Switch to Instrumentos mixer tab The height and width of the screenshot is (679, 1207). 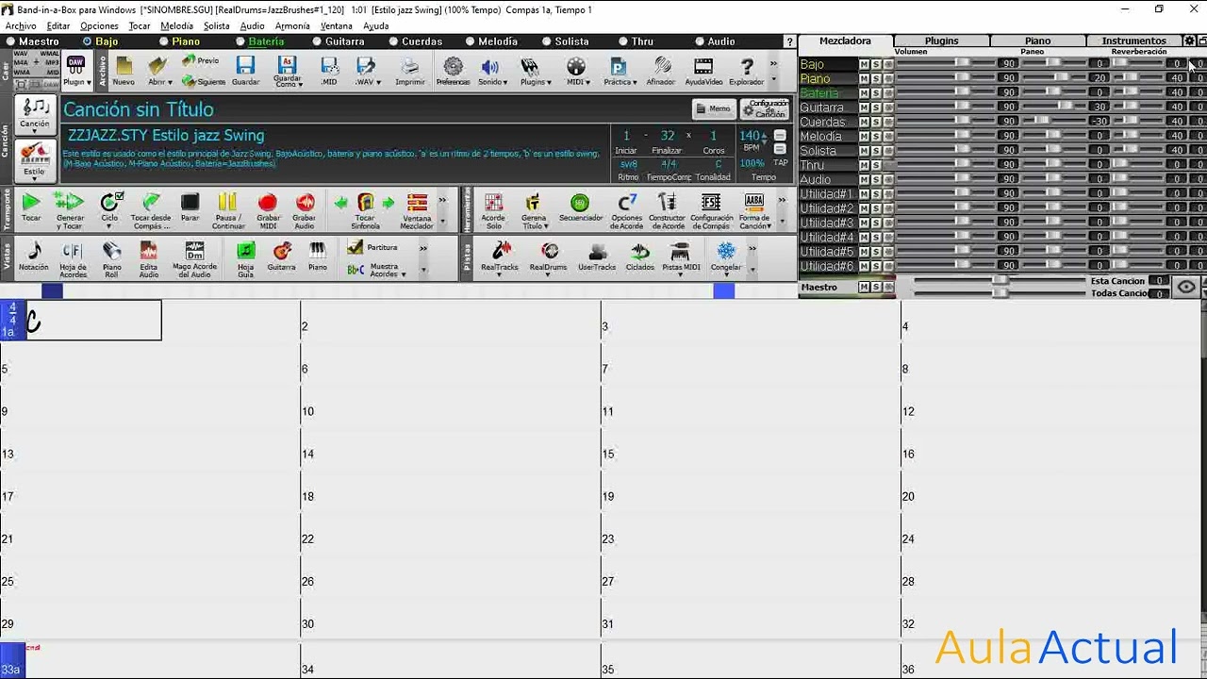click(x=1134, y=41)
